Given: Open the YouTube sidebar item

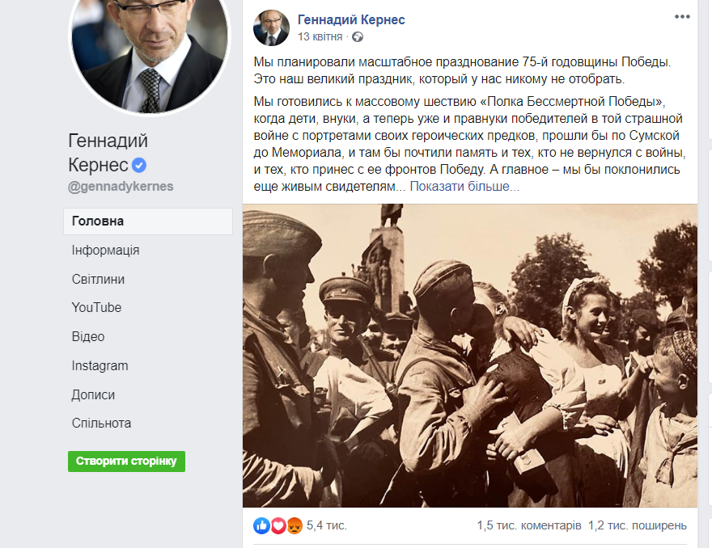Looking at the screenshot, I should 96,307.
